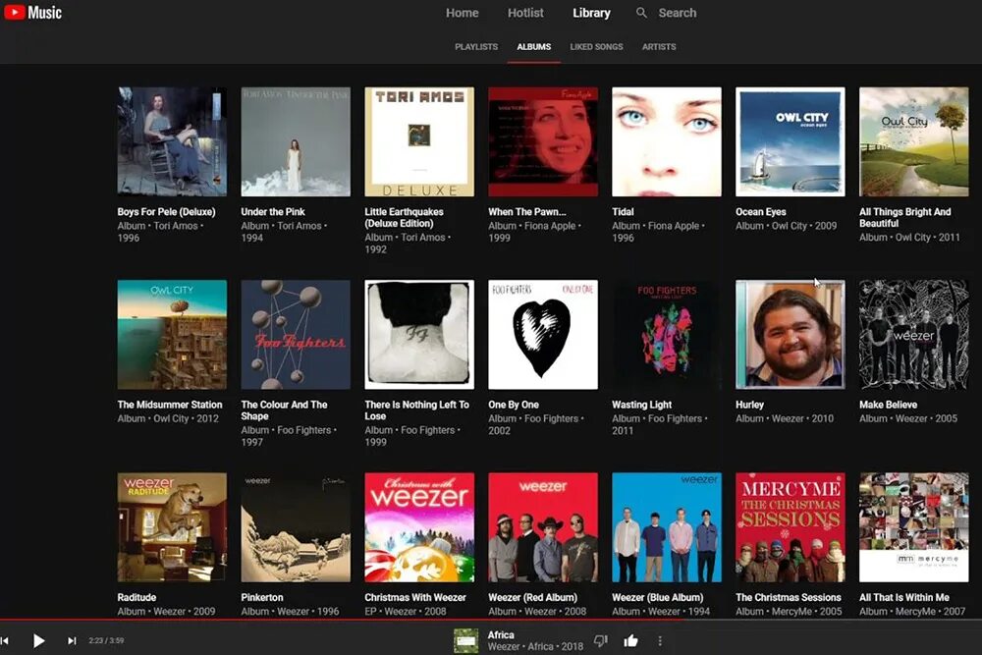Image resolution: width=982 pixels, height=655 pixels.
Task: Open the Pinkerton album cover
Action: 296,527
